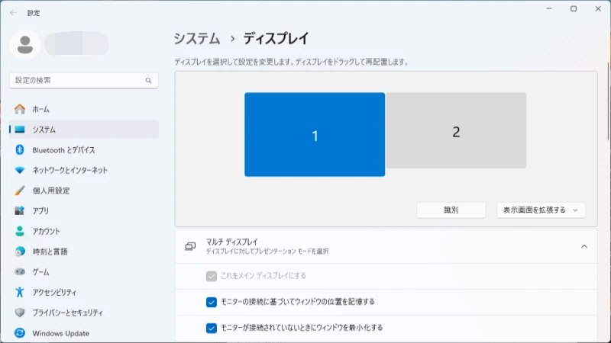
Task: Open the ホーム home icon
Action: pos(20,109)
